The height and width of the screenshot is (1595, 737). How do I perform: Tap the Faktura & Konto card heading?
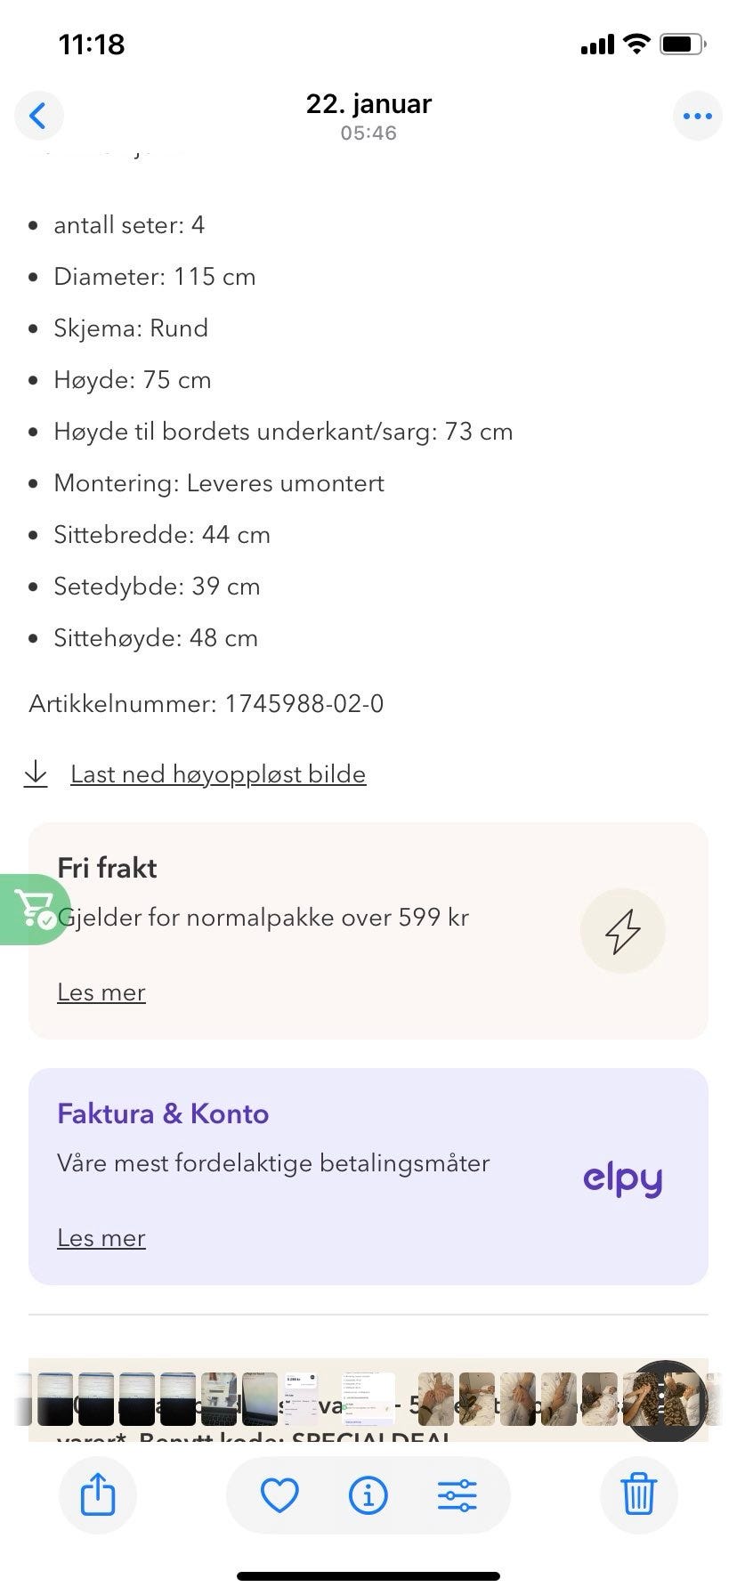pos(163,1113)
